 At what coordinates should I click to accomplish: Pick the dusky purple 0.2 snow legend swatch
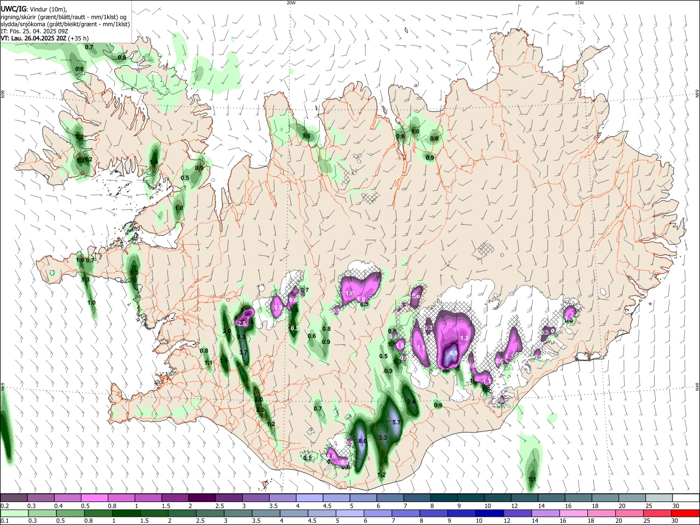(14, 498)
